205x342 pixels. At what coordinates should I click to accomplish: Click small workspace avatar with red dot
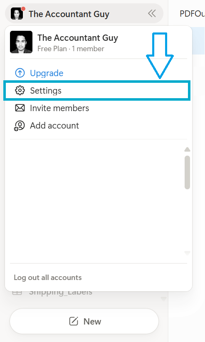pos(17,13)
